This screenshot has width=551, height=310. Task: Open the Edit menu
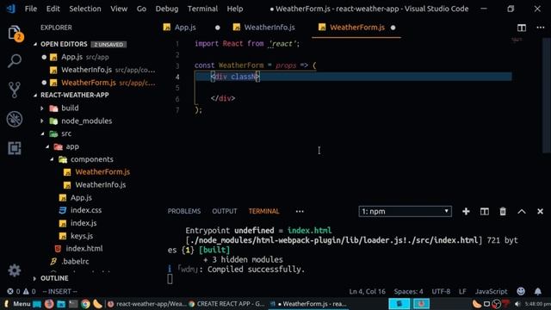[x=53, y=9]
